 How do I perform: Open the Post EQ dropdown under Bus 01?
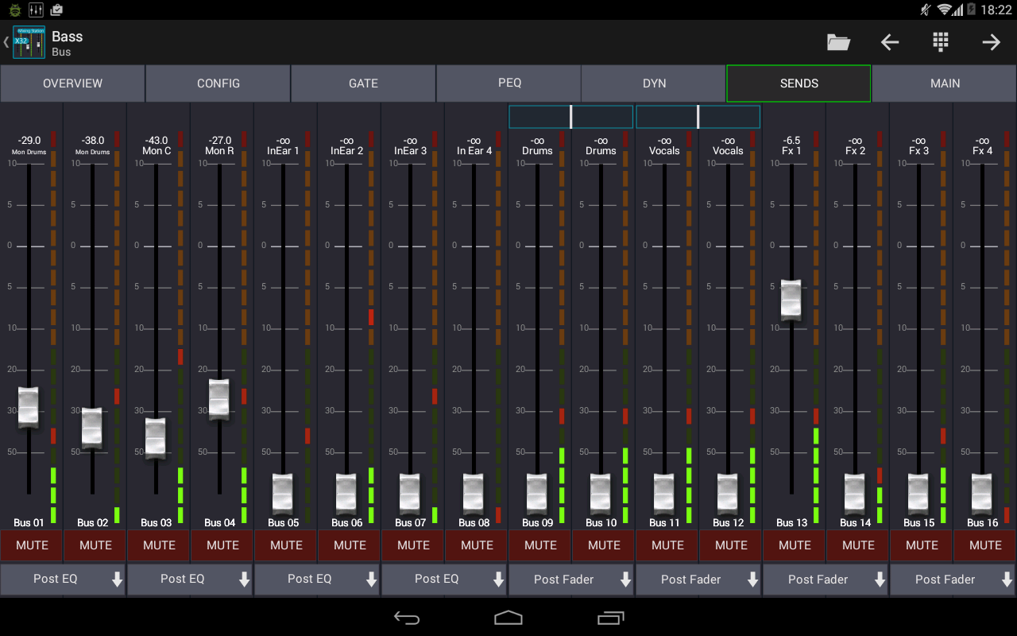63,580
